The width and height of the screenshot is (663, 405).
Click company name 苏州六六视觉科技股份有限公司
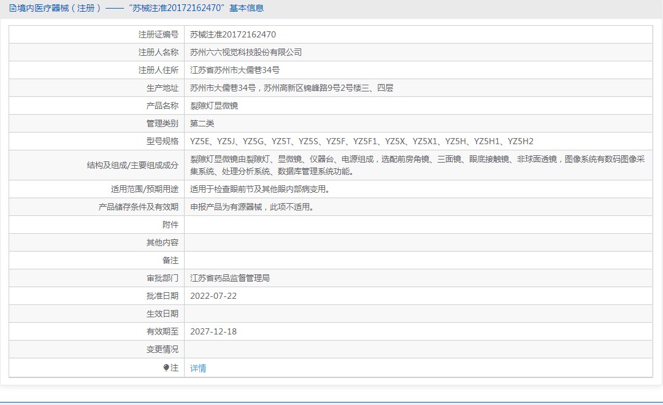(x=246, y=53)
